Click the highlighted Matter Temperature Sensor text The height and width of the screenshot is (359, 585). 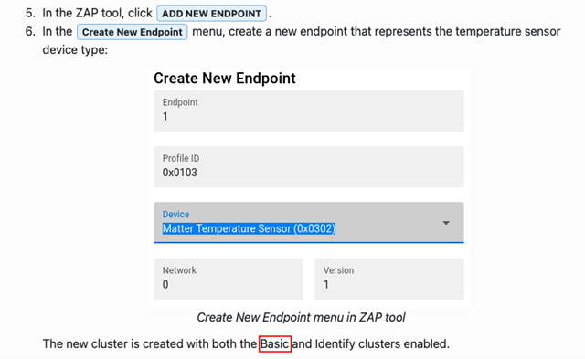tap(249, 228)
